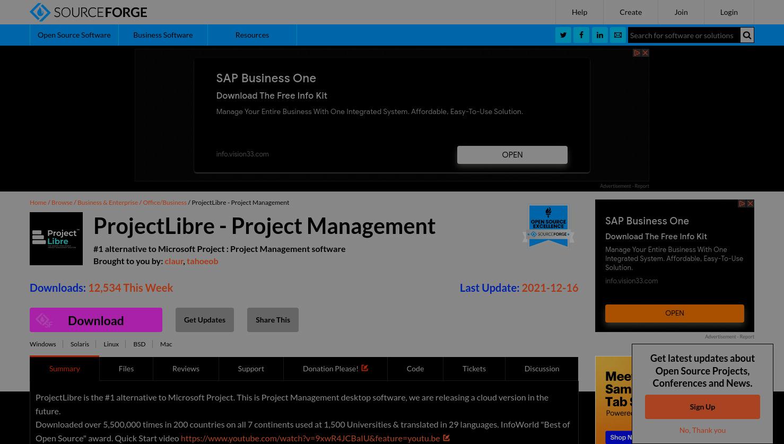Click the ProjectLibre project logo

tap(56, 239)
